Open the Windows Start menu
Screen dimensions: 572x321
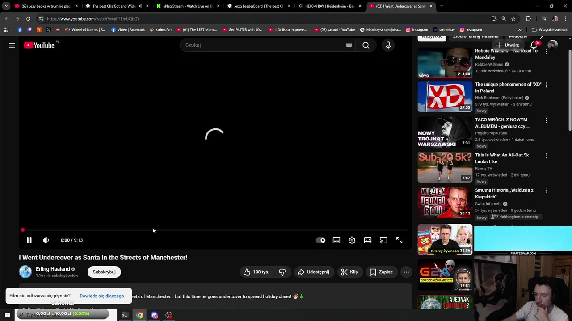[7, 315]
